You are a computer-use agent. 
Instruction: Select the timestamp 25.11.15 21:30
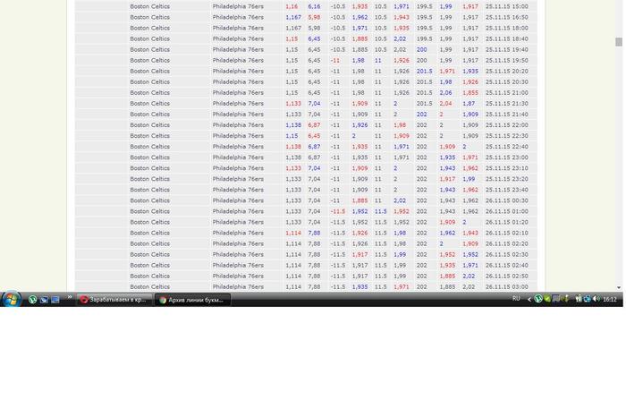click(507, 104)
